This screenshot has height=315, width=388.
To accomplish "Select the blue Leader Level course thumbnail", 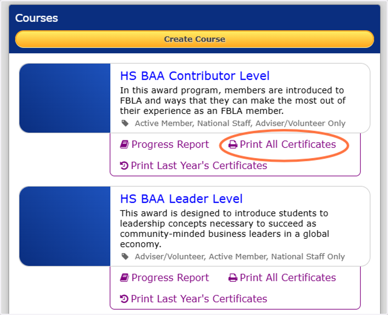I will 65,226.
